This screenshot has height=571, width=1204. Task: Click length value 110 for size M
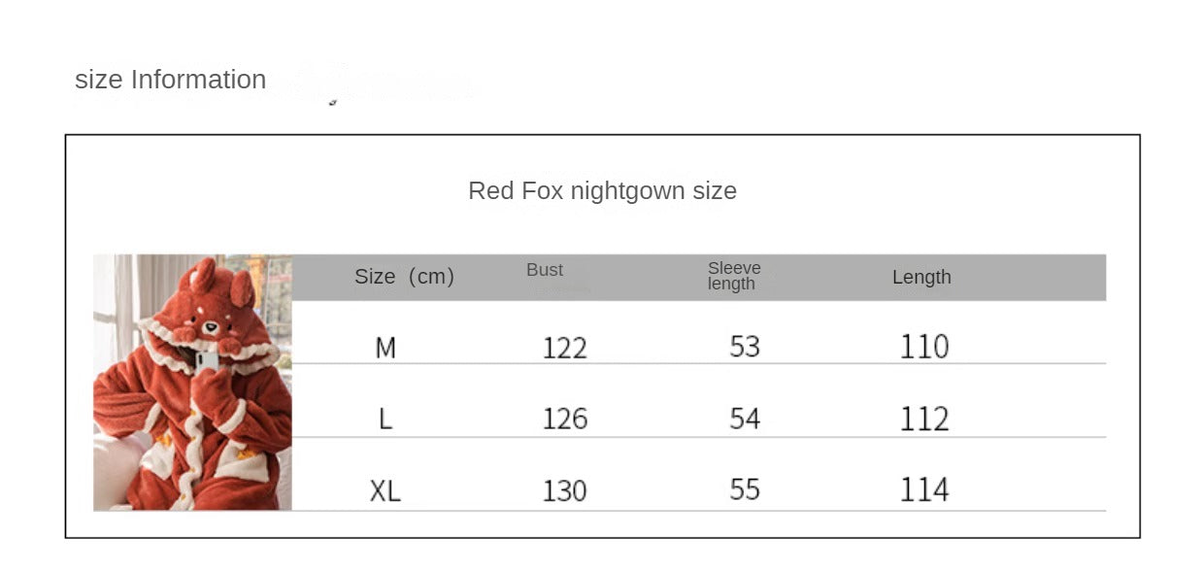click(x=923, y=347)
